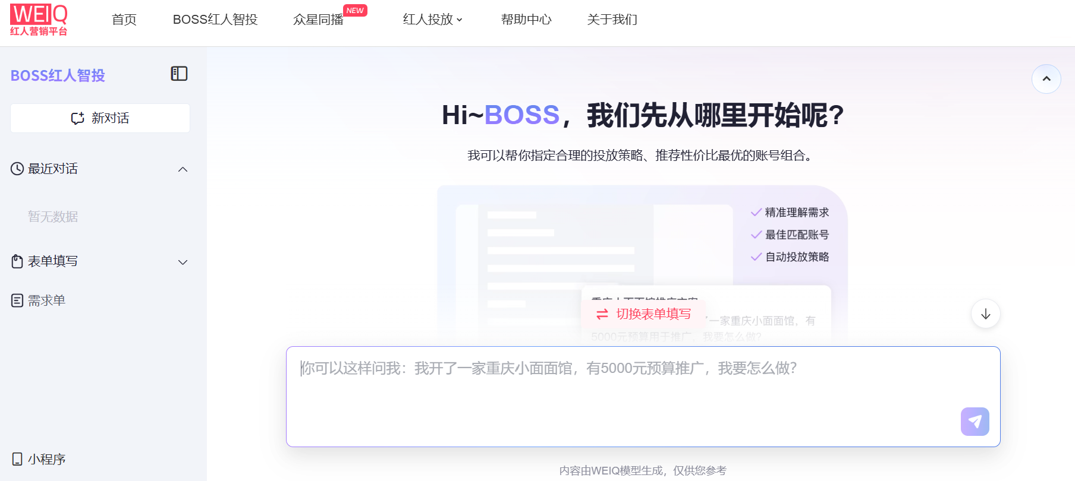The image size is (1075, 481).
Task: Click the 切换表单填写 button
Action: coord(645,314)
